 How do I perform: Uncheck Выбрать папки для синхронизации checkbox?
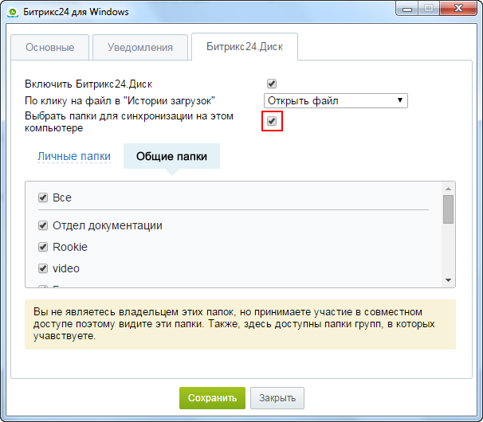(x=272, y=121)
